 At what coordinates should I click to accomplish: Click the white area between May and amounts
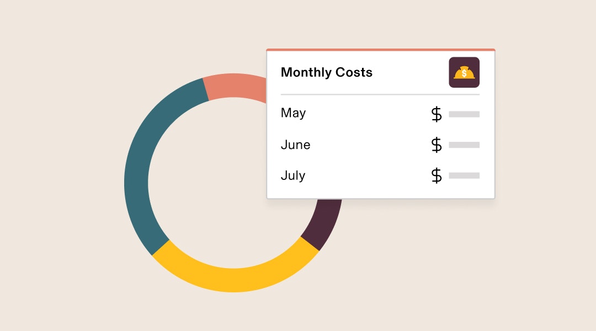369,114
